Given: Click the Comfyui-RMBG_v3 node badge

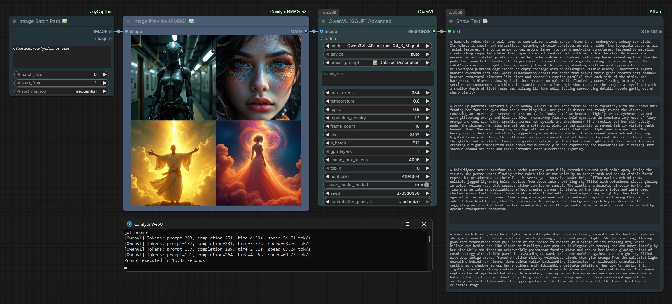Looking at the screenshot, I should tap(288, 12).
